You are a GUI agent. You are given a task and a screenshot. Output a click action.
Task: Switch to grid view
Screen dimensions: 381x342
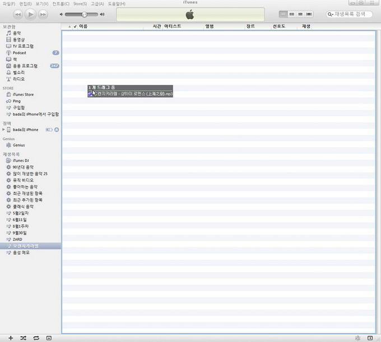pos(300,14)
